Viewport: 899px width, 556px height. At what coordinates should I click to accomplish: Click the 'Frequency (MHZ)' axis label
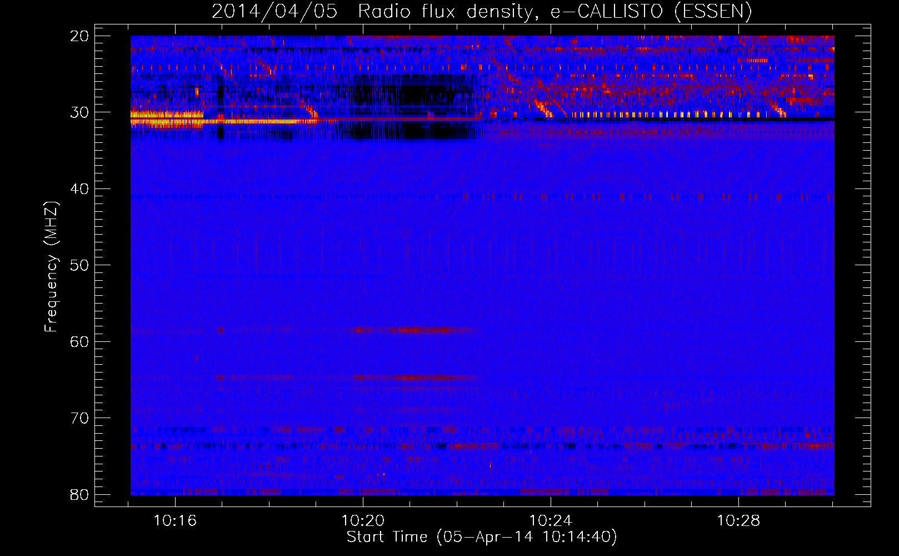point(51,266)
